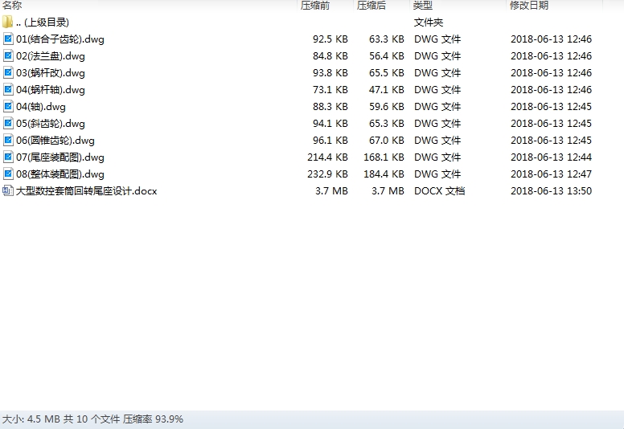624x429 pixels.
Task: Select file 04(轴).dwg
Action: (x=41, y=107)
